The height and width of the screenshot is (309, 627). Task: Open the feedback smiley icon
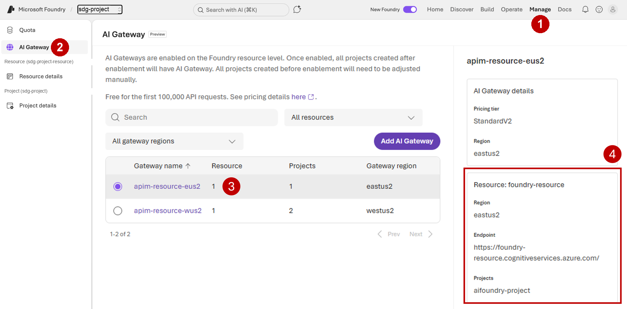[x=599, y=10]
